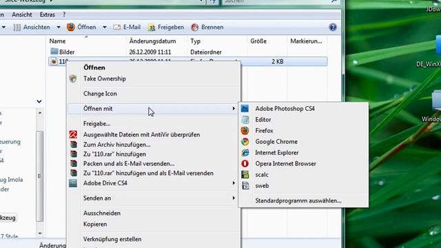
Task: Click the sweb icon in submenu
Action: (245, 185)
